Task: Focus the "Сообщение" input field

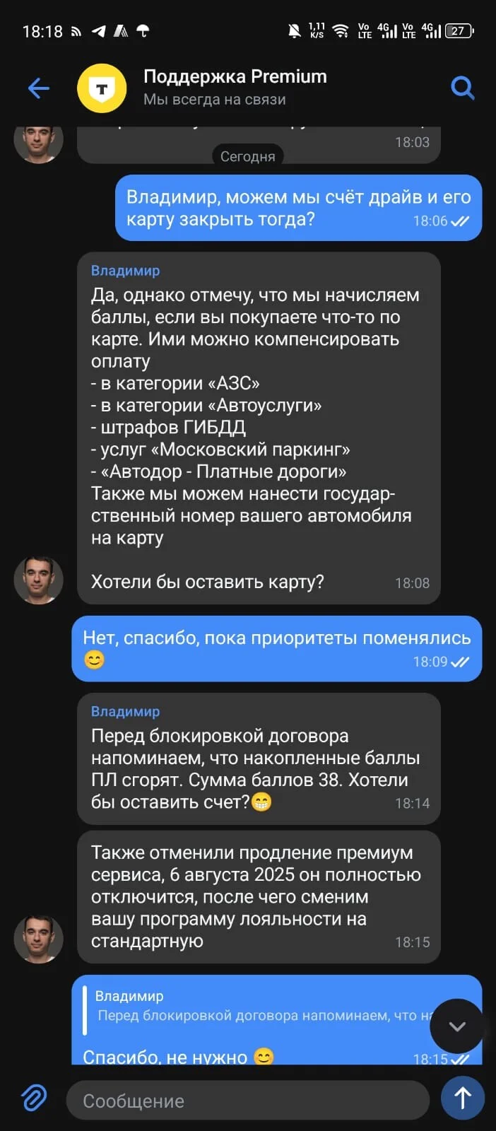Action: coord(248,1100)
